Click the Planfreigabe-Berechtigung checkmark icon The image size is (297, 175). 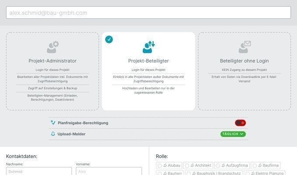point(53,122)
